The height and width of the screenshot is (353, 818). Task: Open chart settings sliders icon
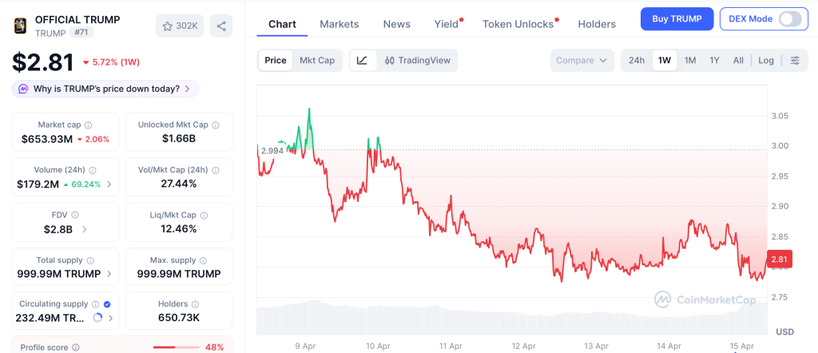(x=795, y=60)
